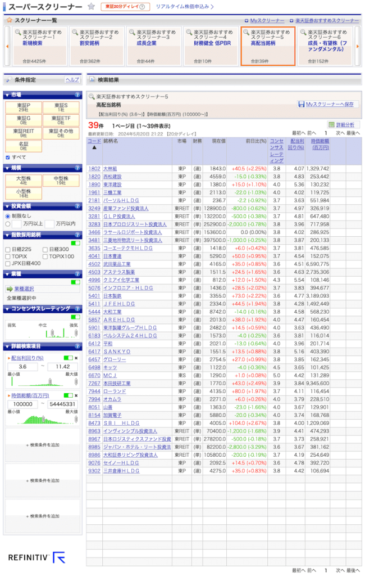Click the magnifier icon in 検索結果 title box
Viewport: 365px width, 576px height.
[92, 97]
